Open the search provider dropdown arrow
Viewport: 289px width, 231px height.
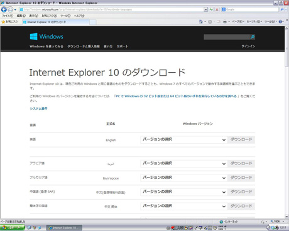[x=286, y=9]
